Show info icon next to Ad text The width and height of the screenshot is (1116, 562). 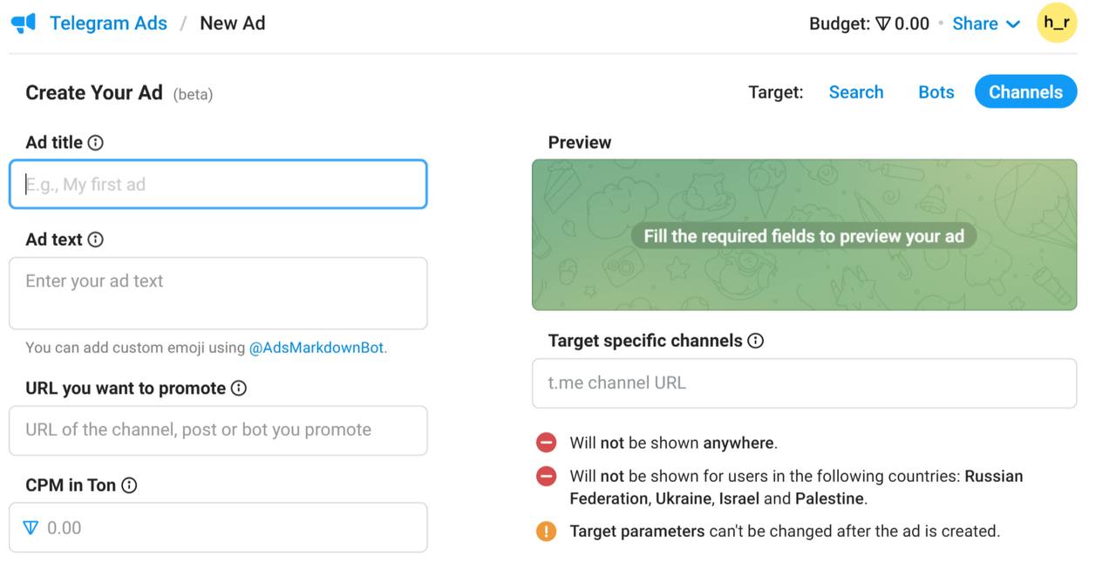coord(96,240)
